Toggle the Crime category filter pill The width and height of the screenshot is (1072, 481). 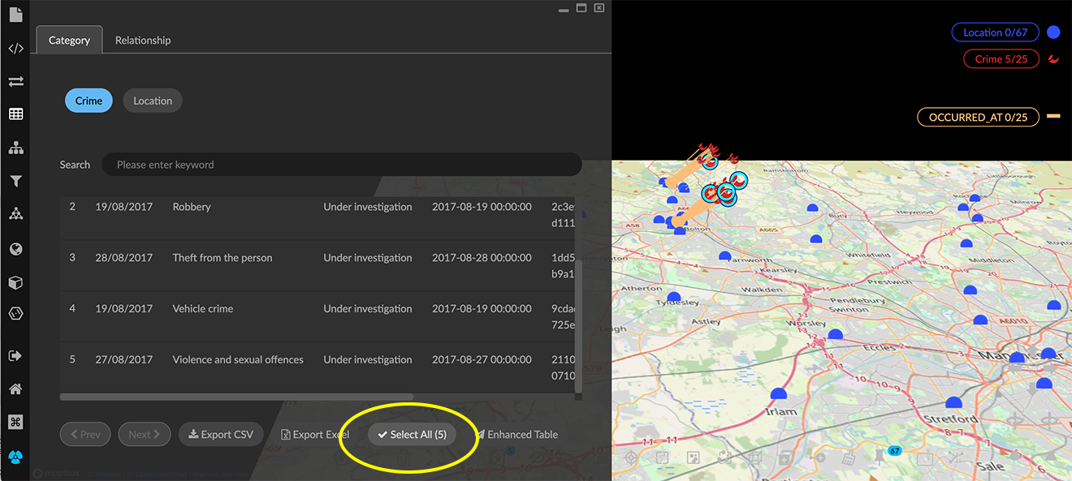pyautogui.click(x=89, y=101)
